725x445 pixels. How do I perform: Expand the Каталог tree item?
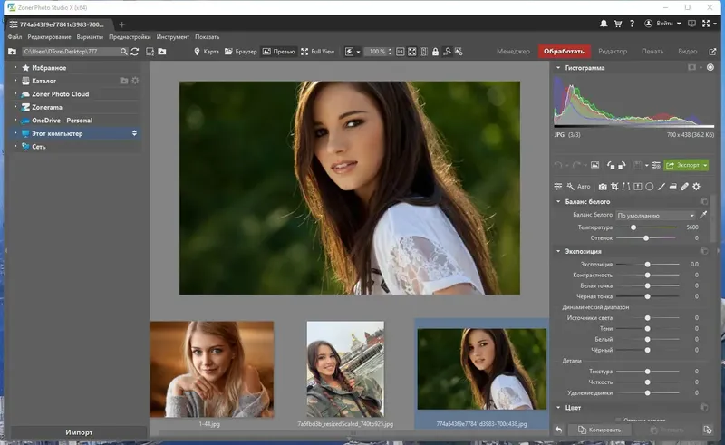[x=15, y=81]
